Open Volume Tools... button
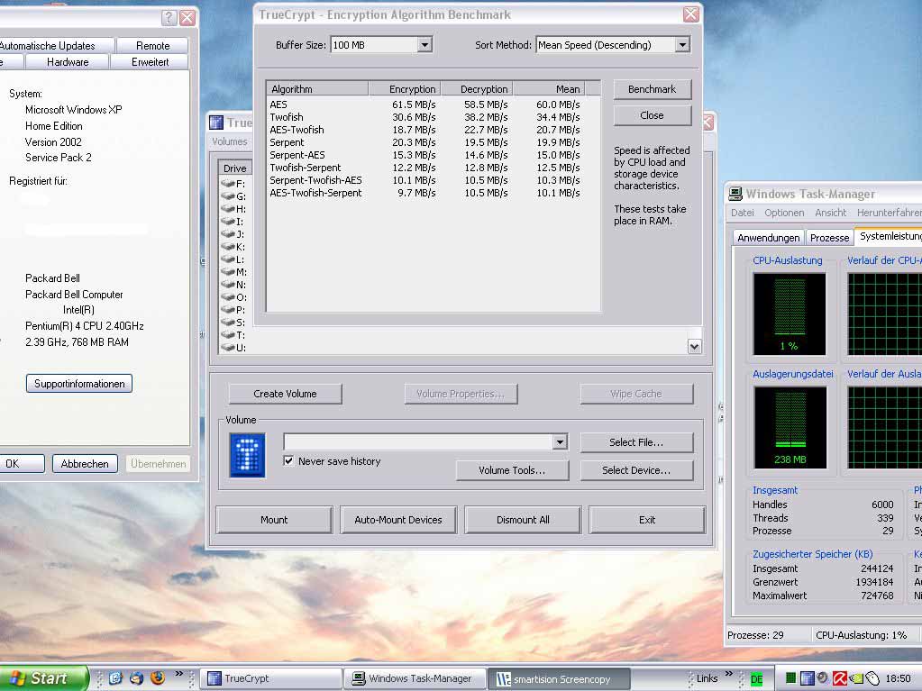Screen dimensions: 922x691 tap(512, 470)
